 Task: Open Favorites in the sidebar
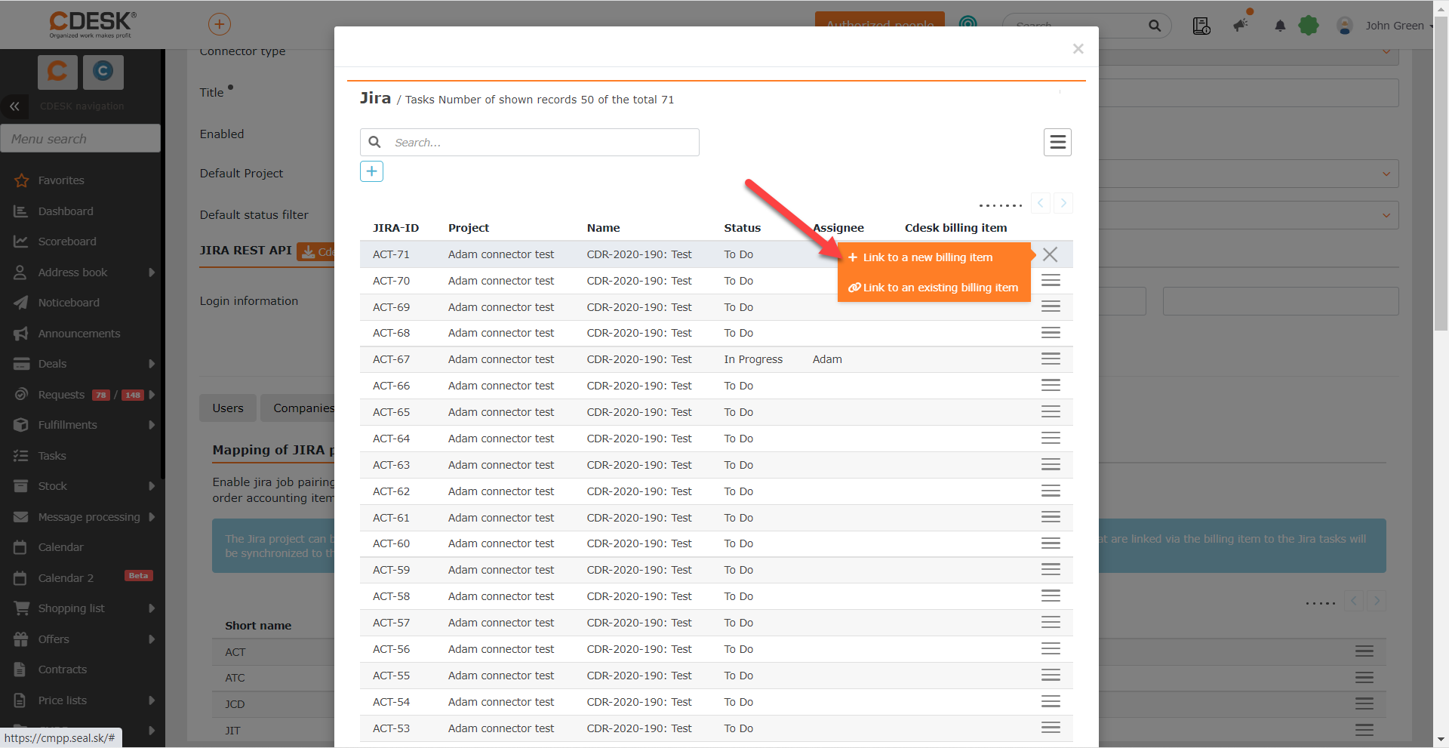pyautogui.click(x=61, y=180)
